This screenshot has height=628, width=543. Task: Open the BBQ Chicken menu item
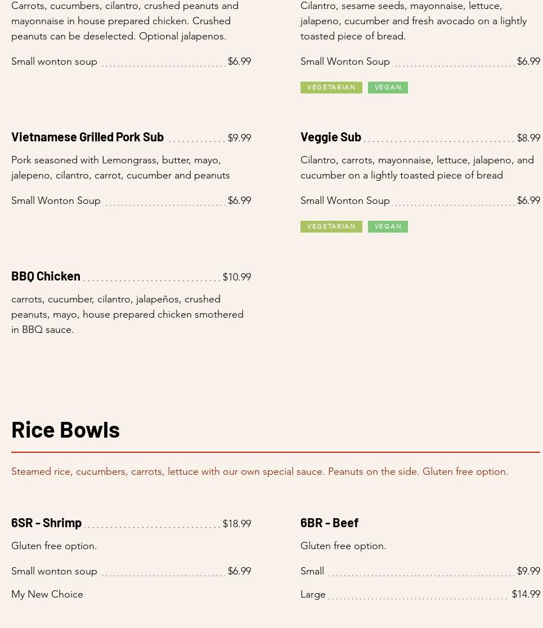click(x=46, y=276)
